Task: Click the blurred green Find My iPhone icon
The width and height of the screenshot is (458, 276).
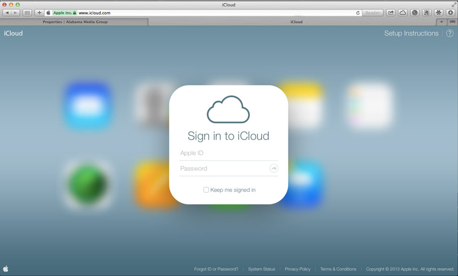Action: (88, 184)
